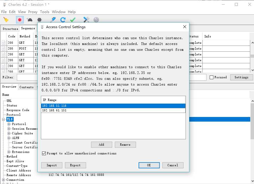Screen dimensions: 254x184
Task: Select the Kept Alive row
Action: pos(15,161)
